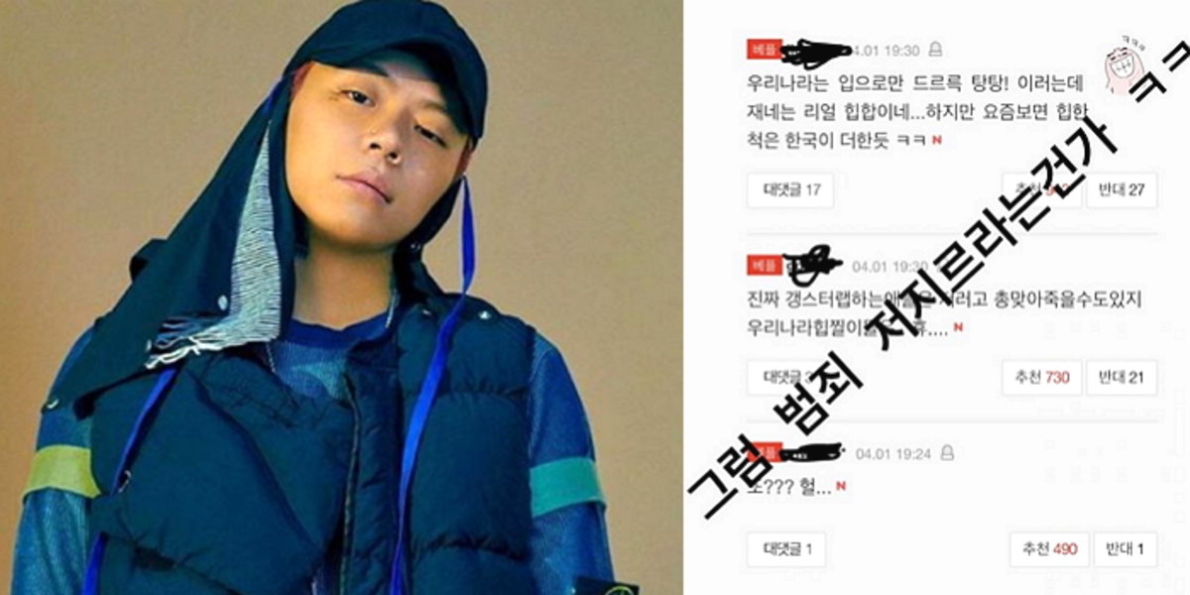Expand replies with 대댓글 17

(x=790, y=190)
